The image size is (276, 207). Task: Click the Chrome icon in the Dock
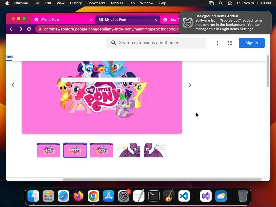94,196
